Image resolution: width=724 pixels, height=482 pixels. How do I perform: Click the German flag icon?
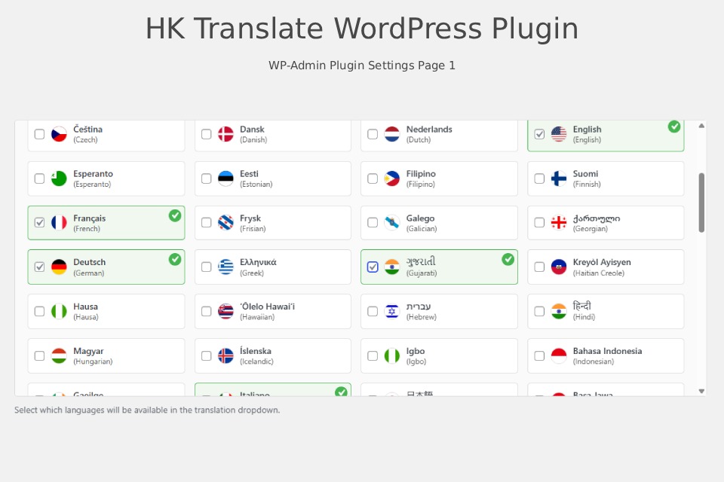click(x=59, y=267)
